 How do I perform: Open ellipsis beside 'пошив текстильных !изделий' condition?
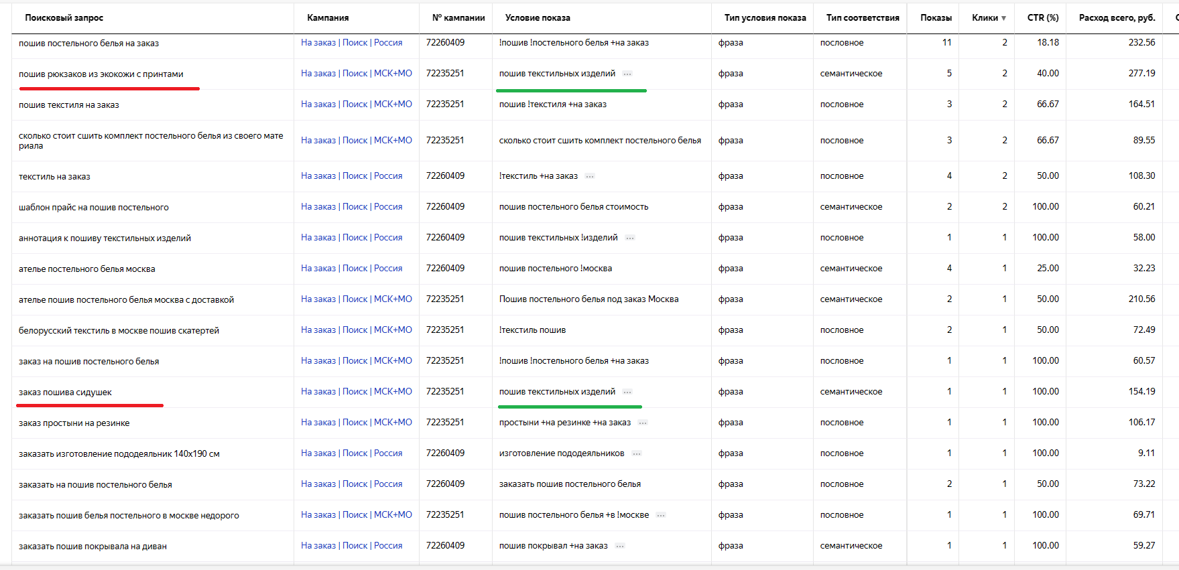630,238
